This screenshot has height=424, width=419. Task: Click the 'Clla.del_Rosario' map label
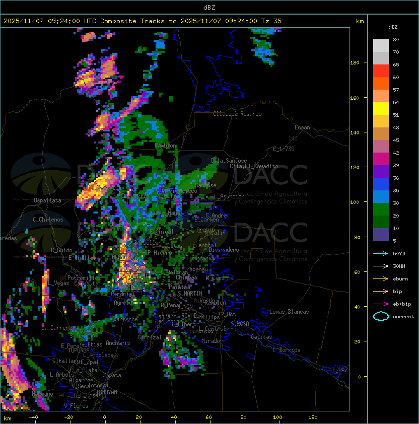tap(237, 114)
